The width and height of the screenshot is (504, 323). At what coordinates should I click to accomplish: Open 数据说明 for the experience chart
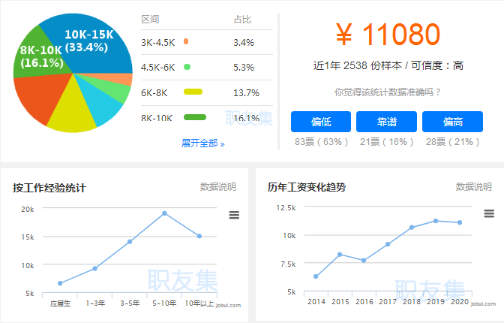[x=218, y=187]
